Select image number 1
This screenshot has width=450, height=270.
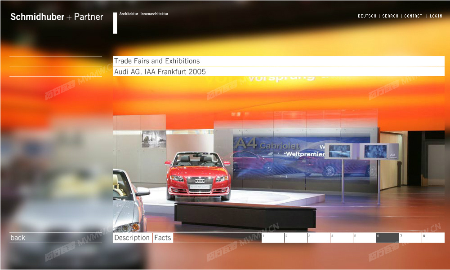tap(272, 238)
